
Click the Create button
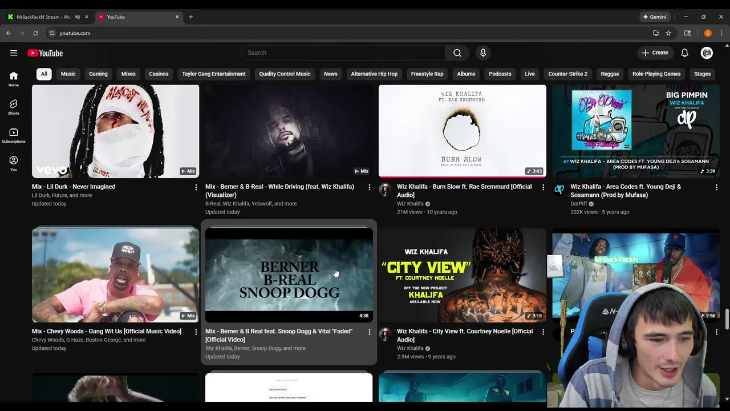tap(655, 53)
